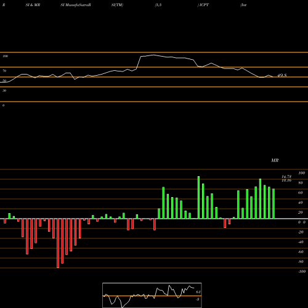Click the tallest red histogram bar
This screenshot has height=308, width=308.
[x=58, y=243]
